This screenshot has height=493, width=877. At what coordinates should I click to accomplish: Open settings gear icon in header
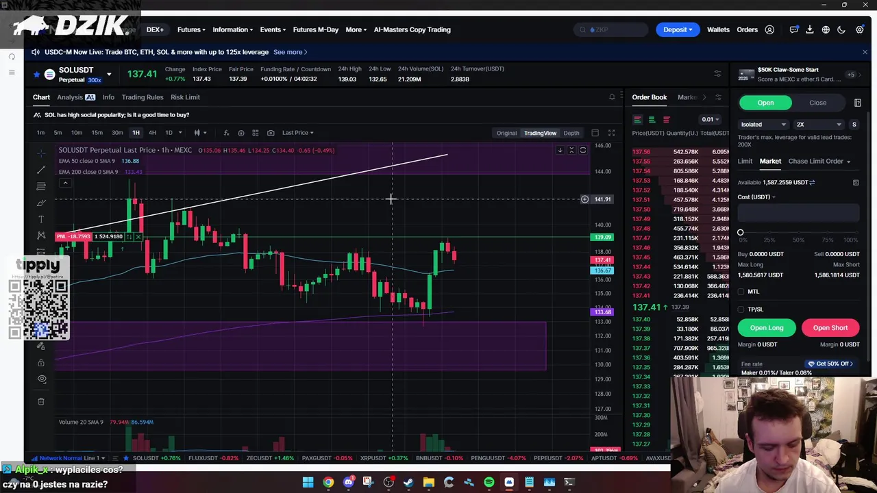click(x=859, y=29)
